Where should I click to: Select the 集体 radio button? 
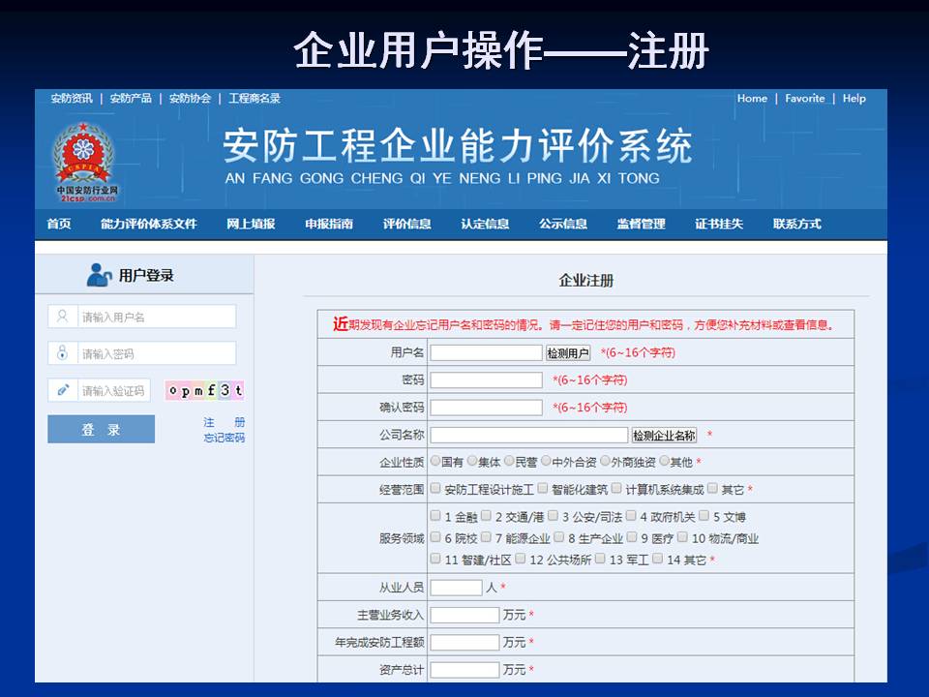472,461
